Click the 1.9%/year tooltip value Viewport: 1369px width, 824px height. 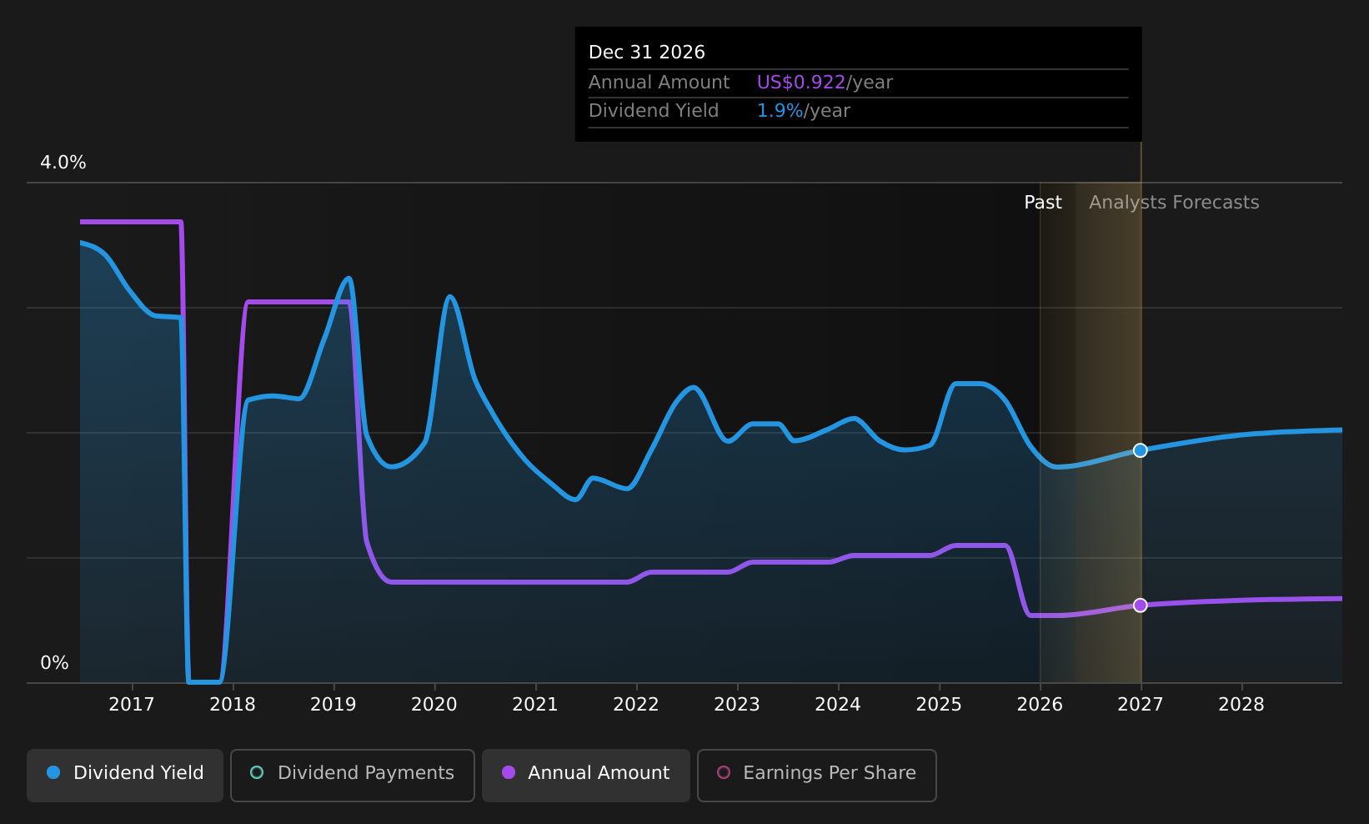[x=804, y=111]
